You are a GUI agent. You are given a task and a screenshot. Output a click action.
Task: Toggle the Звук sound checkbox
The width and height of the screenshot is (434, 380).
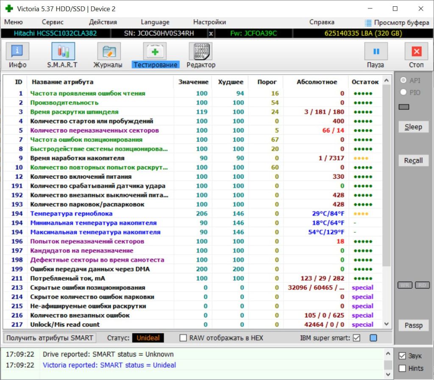point(402,356)
